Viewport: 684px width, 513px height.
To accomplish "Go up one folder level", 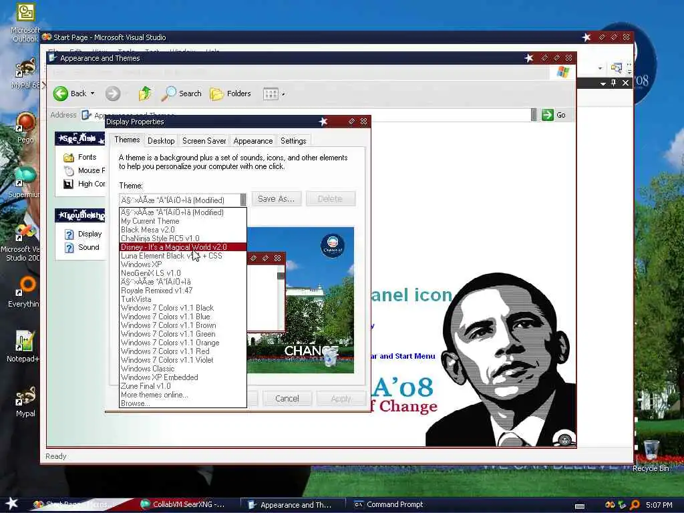I will click(x=144, y=94).
